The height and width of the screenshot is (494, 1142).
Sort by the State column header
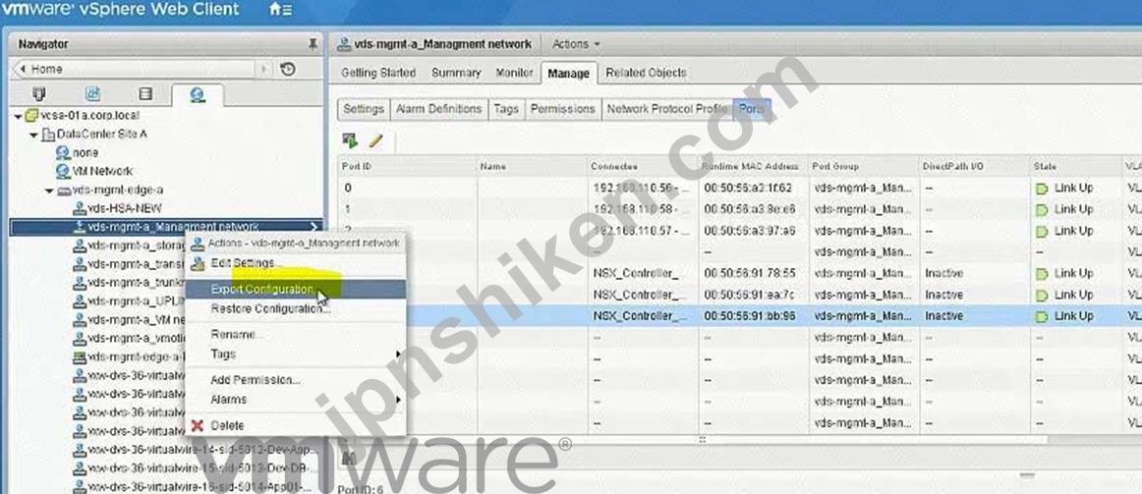tap(1076, 166)
